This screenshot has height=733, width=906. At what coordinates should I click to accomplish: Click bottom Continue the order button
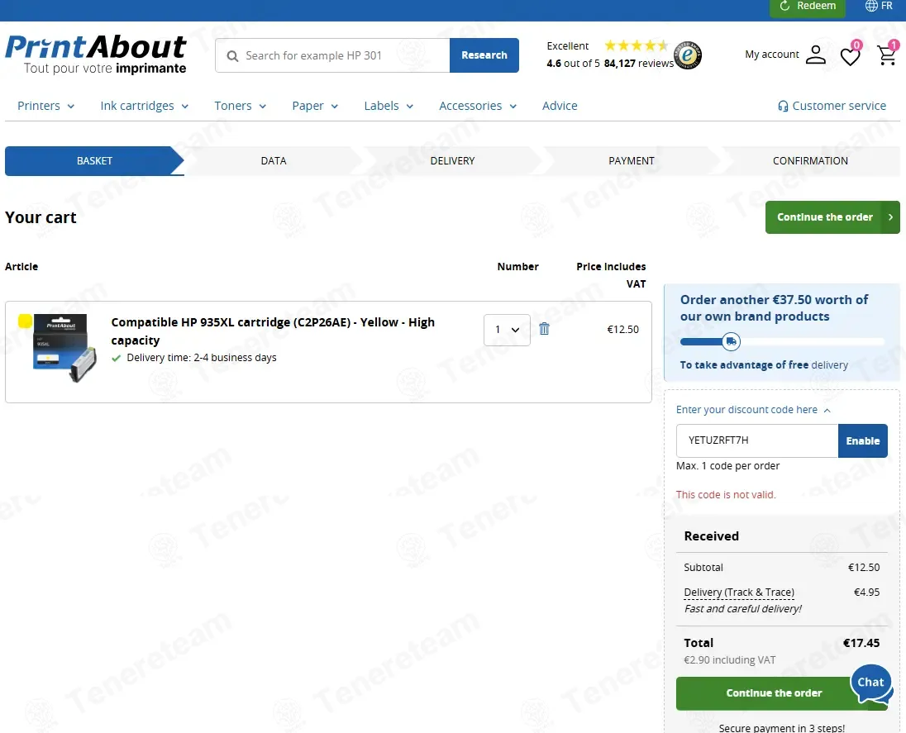(775, 693)
